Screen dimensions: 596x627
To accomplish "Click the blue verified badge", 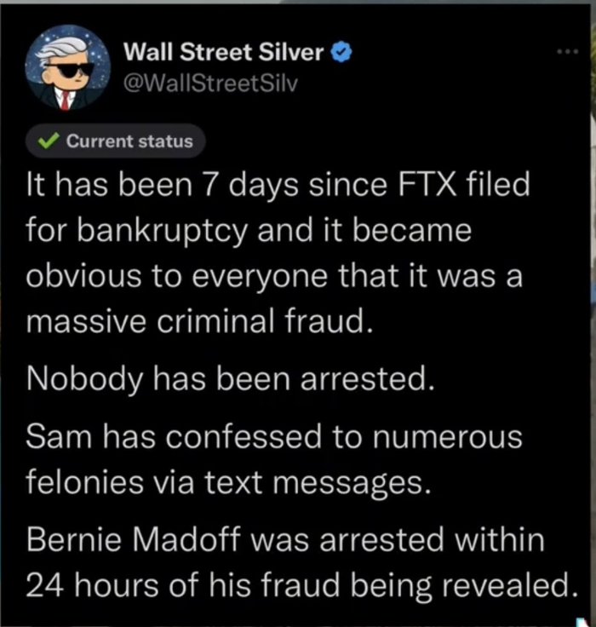I will pyautogui.click(x=341, y=52).
